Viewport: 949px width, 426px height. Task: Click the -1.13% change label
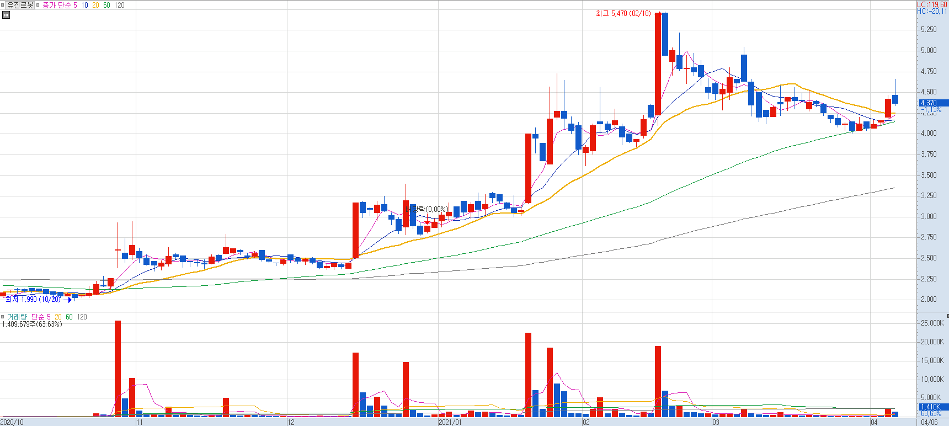[931, 109]
